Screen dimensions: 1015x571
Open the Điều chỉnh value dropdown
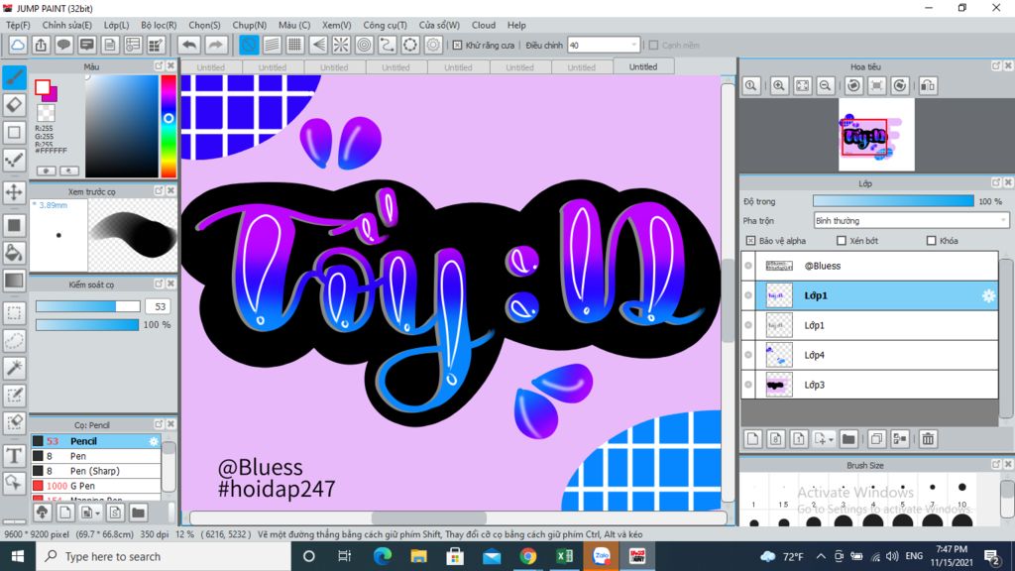click(x=633, y=46)
